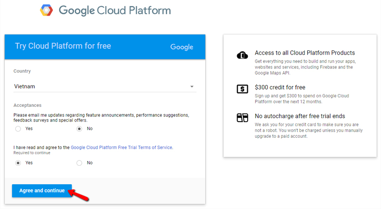
Task: Click the Access to all Cloud Platform Products heading
Action: tap(305, 53)
